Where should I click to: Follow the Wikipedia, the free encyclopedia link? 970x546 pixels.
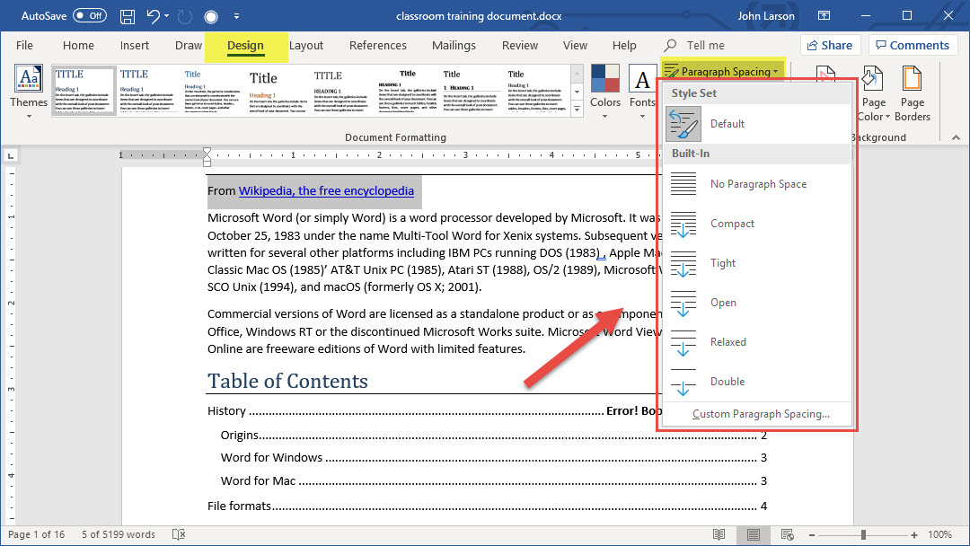tap(326, 190)
